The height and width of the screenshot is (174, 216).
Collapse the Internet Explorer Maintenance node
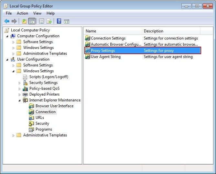coord(19,100)
